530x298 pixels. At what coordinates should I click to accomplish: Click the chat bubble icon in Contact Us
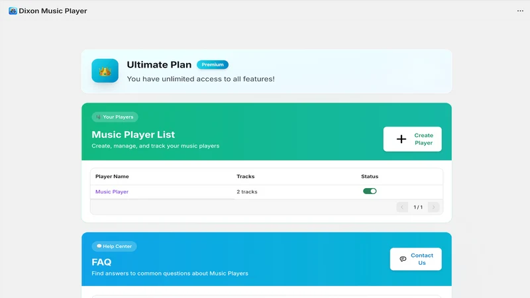point(403,259)
